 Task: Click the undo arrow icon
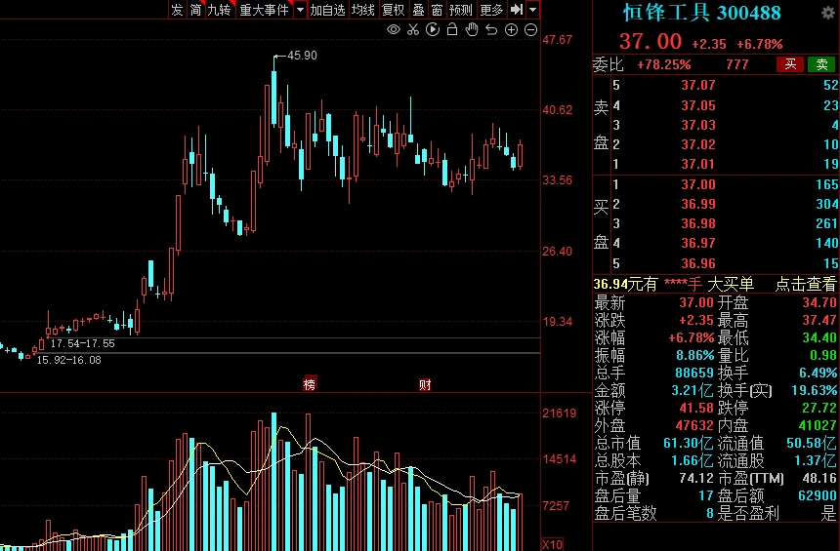pyautogui.click(x=492, y=30)
